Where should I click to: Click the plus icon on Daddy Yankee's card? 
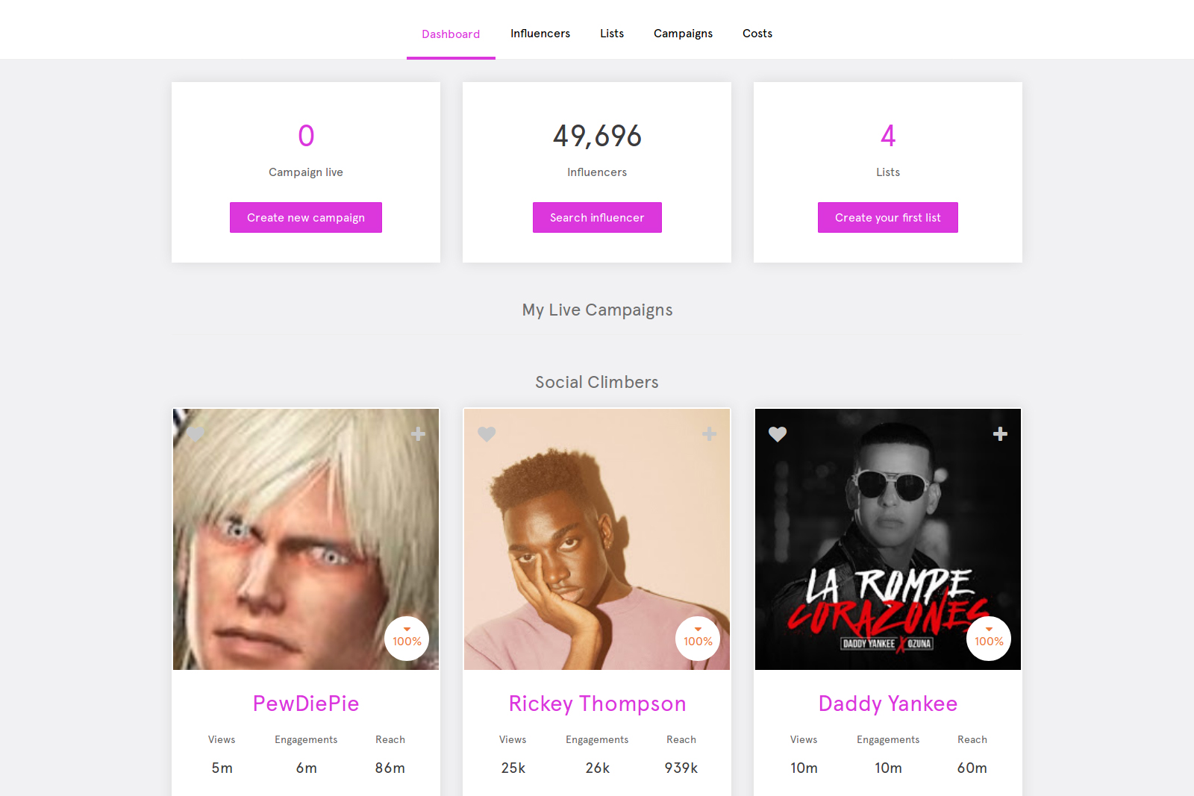1001,434
